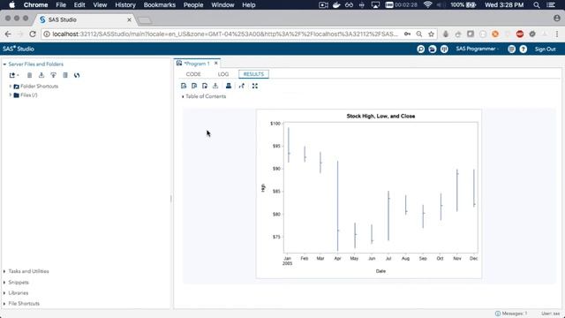Click the Upload icon in Server Files toolbar
The image size is (565, 318).
tap(53, 75)
